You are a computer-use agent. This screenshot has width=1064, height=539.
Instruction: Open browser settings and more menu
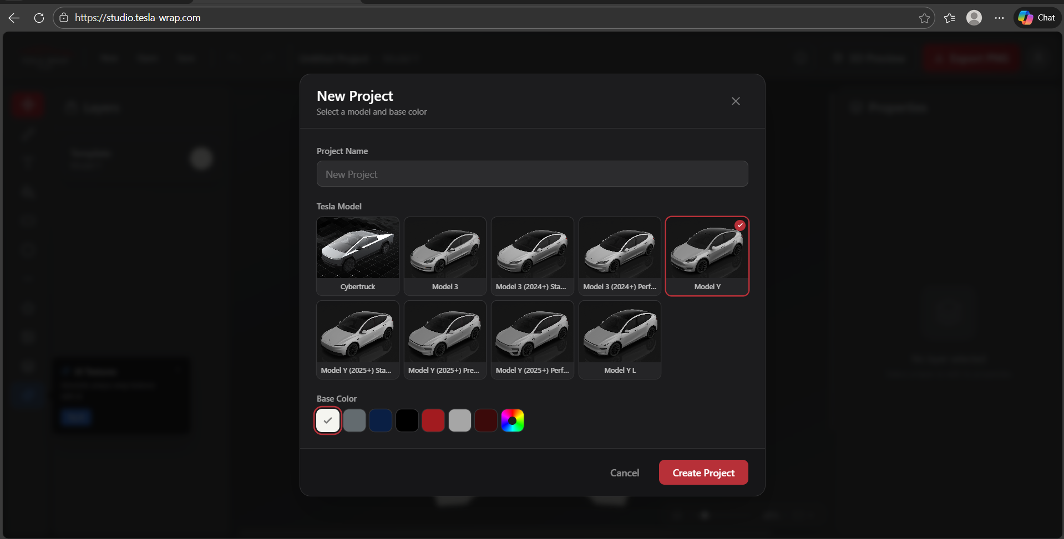(999, 18)
